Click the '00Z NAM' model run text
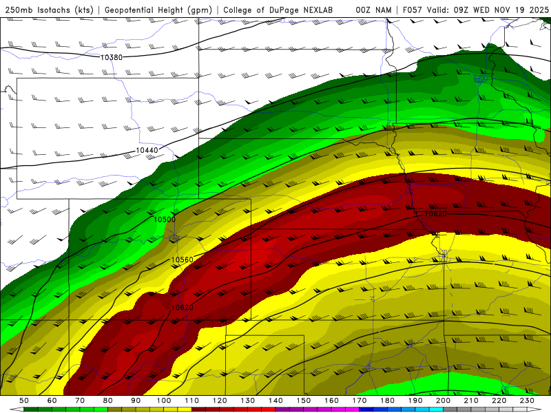Screen dimensions: 551x413 (x=373, y=10)
